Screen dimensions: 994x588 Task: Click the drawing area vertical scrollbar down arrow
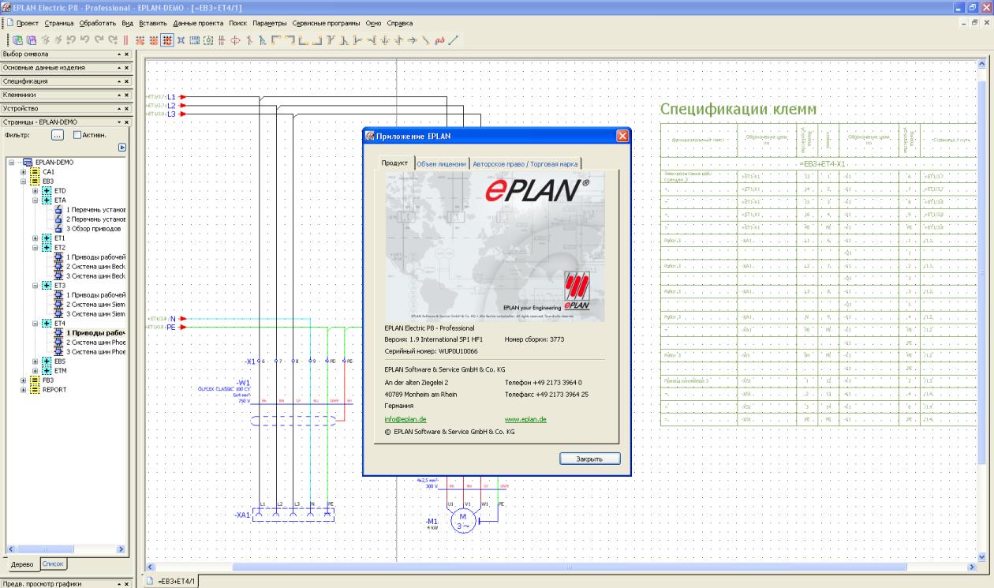click(982, 556)
